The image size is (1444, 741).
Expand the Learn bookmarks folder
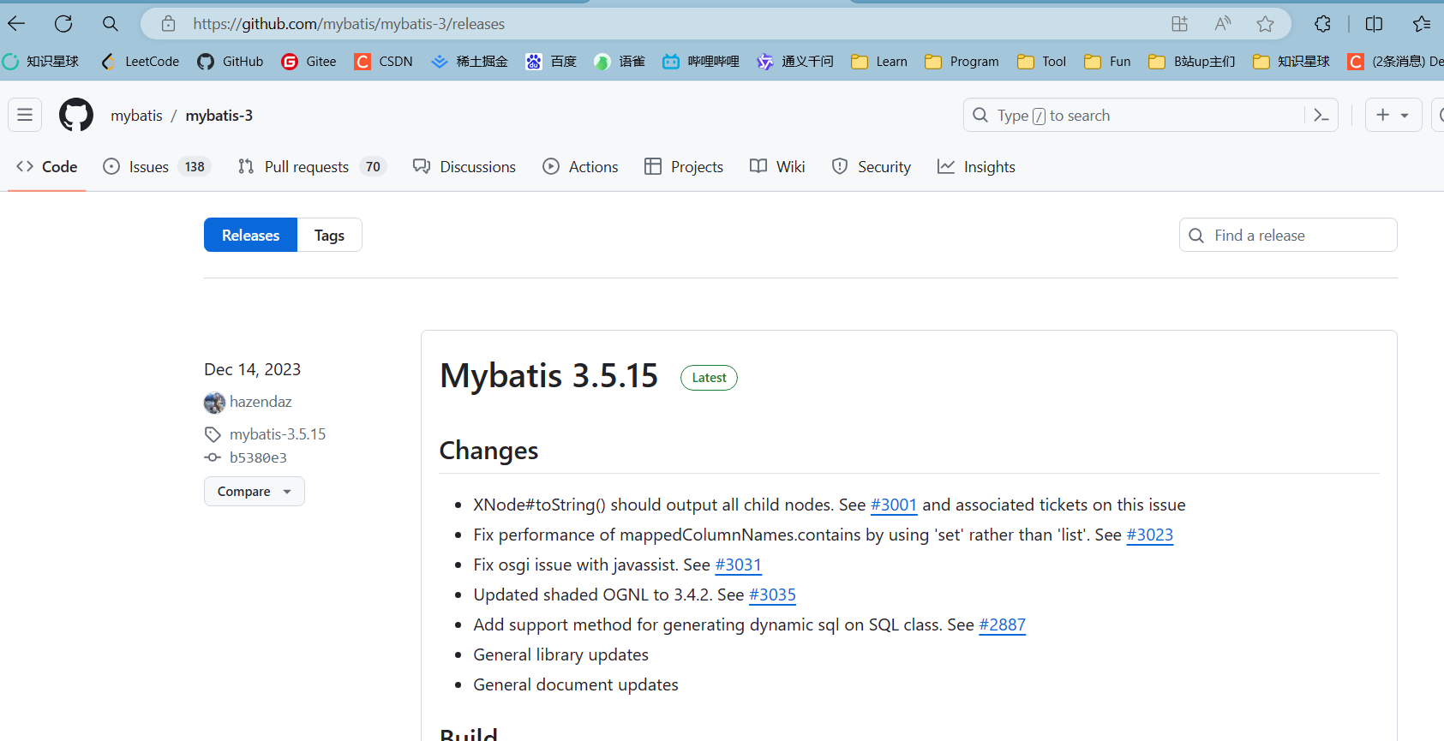tap(879, 62)
